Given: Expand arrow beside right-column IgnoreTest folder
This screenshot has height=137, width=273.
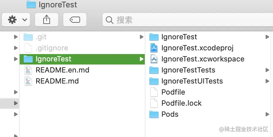Looking at the screenshot, I should point(267,37).
